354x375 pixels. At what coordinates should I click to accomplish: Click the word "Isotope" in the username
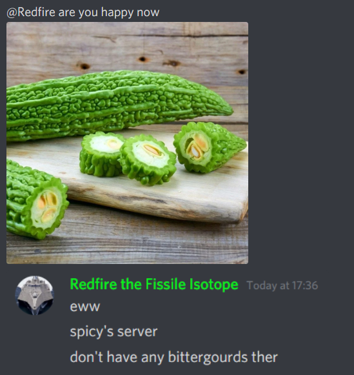[214, 285]
